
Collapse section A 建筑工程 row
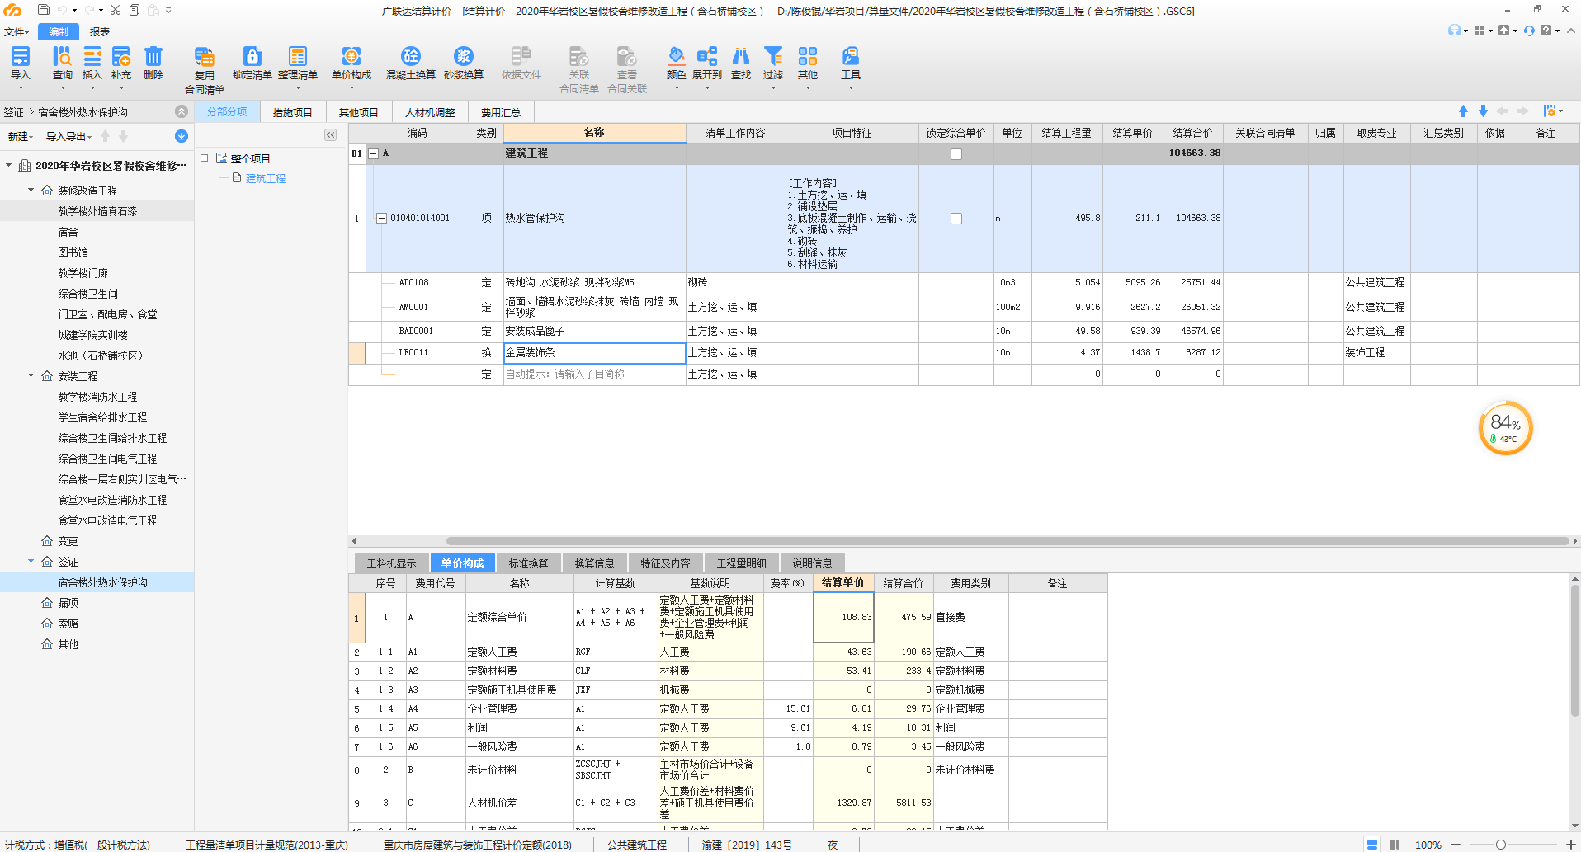pyautogui.click(x=374, y=153)
